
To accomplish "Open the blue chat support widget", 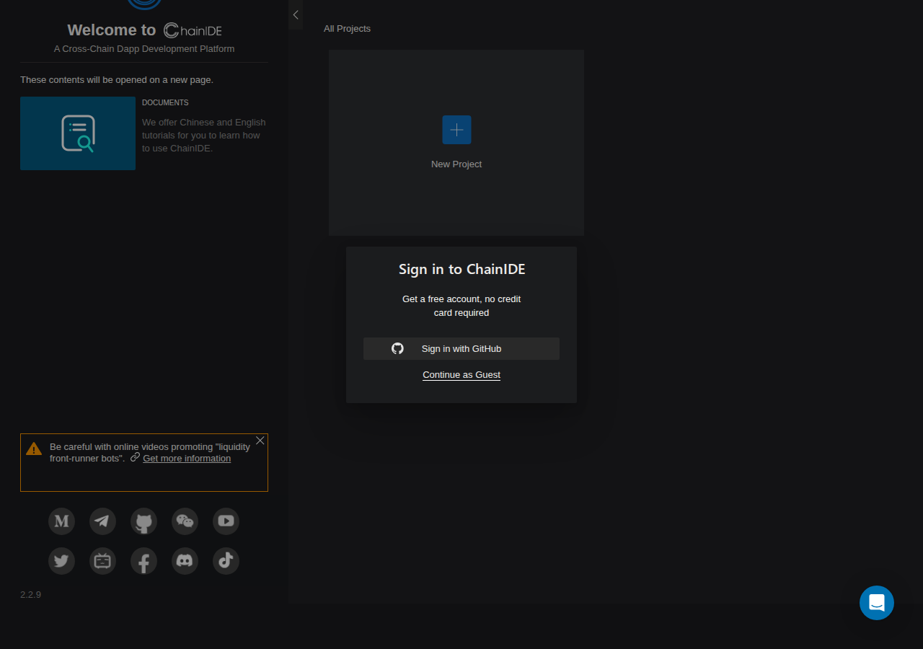I will (877, 603).
